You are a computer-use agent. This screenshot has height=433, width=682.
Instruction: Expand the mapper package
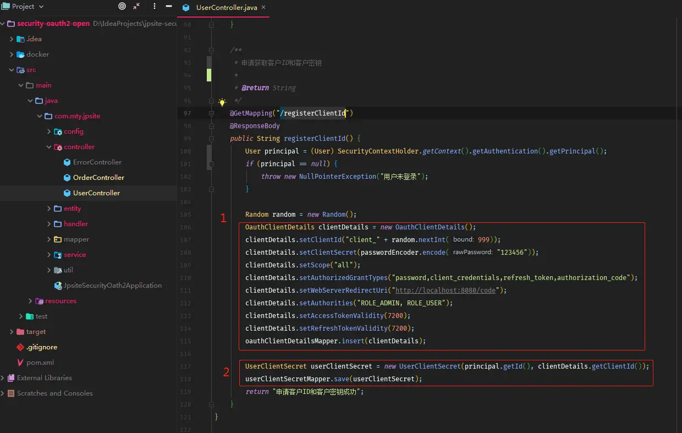(49, 239)
